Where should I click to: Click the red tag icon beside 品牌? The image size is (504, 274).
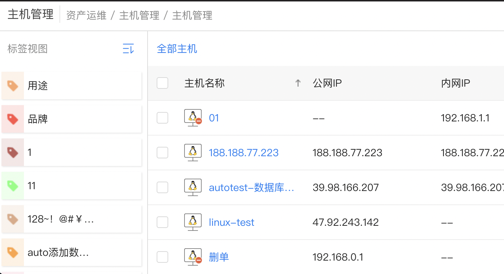coord(13,119)
